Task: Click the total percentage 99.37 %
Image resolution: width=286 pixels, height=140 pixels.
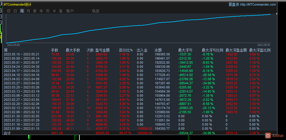Action: (x=125, y=133)
